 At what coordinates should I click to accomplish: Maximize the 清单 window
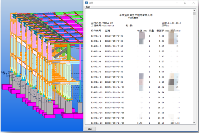click(185, 3)
